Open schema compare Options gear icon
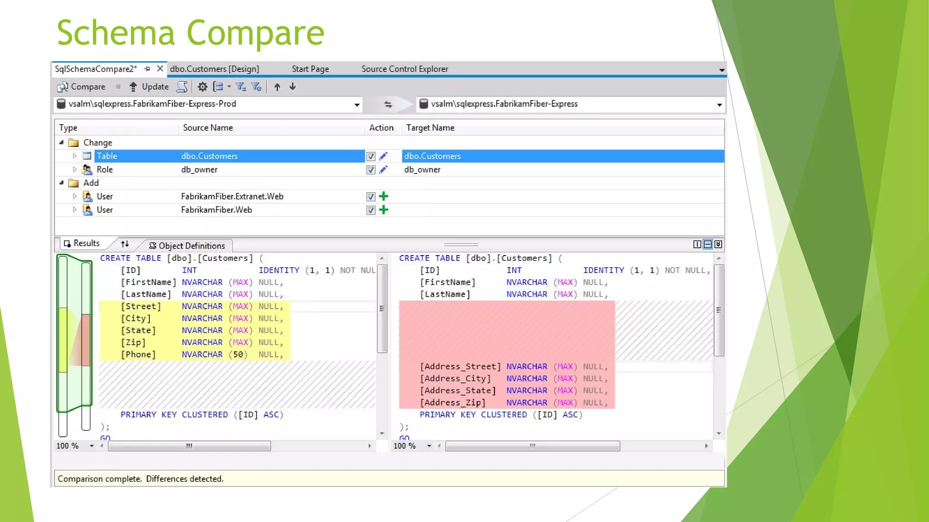 pos(202,87)
